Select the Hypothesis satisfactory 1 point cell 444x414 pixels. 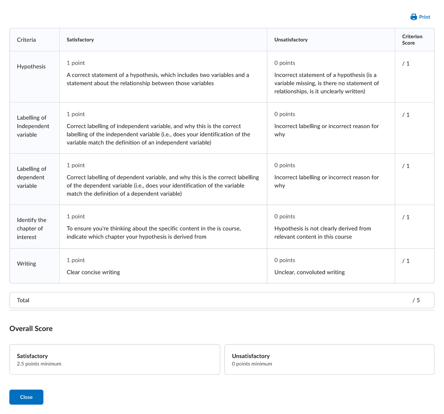[x=163, y=77]
